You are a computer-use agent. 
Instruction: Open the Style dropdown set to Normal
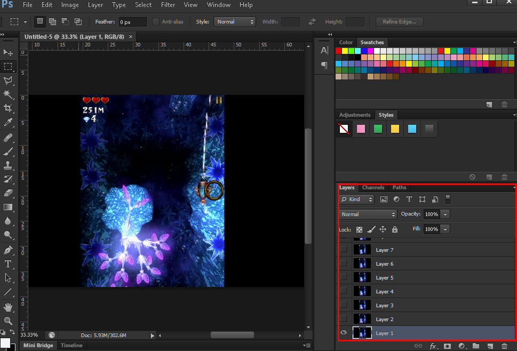point(234,22)
